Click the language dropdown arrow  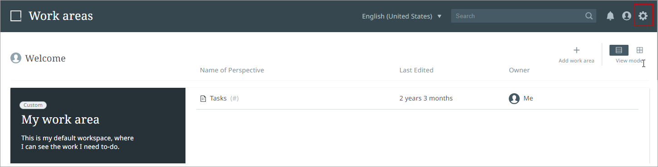[x=439, y=16]
